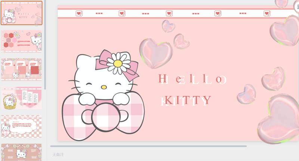Click the third heart icon in top banner

point(169,13)
